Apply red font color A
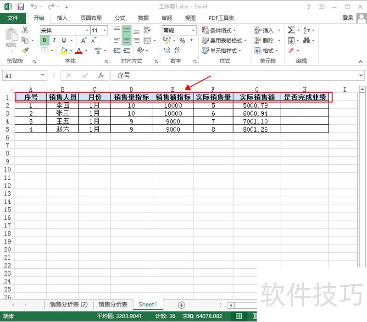 (x=79, y=50)
